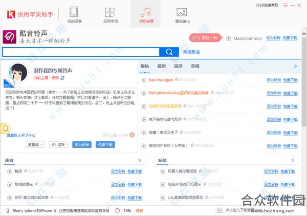Image resolution: width=307 pixels, height=216 pixels.
Task: Play the 触动 alarm ringtone
Action: 10,171
